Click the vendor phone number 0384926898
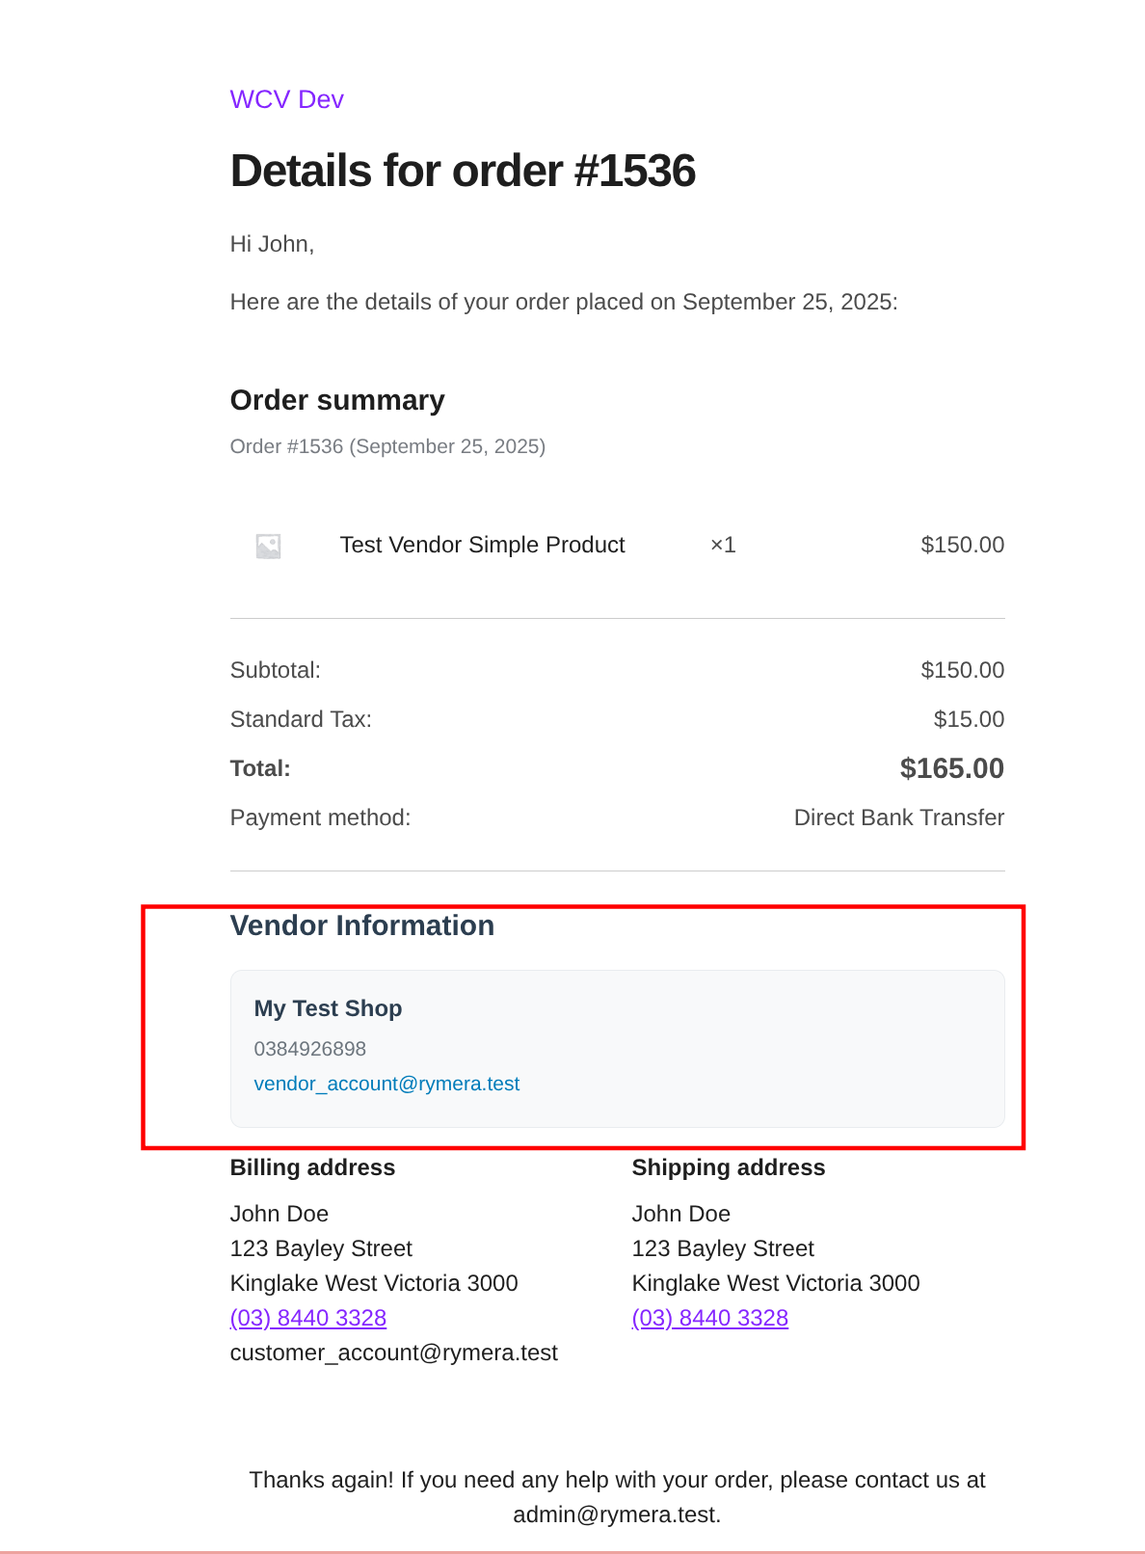This screenshot has width=1145, height=1554. tap(309, 1049)
